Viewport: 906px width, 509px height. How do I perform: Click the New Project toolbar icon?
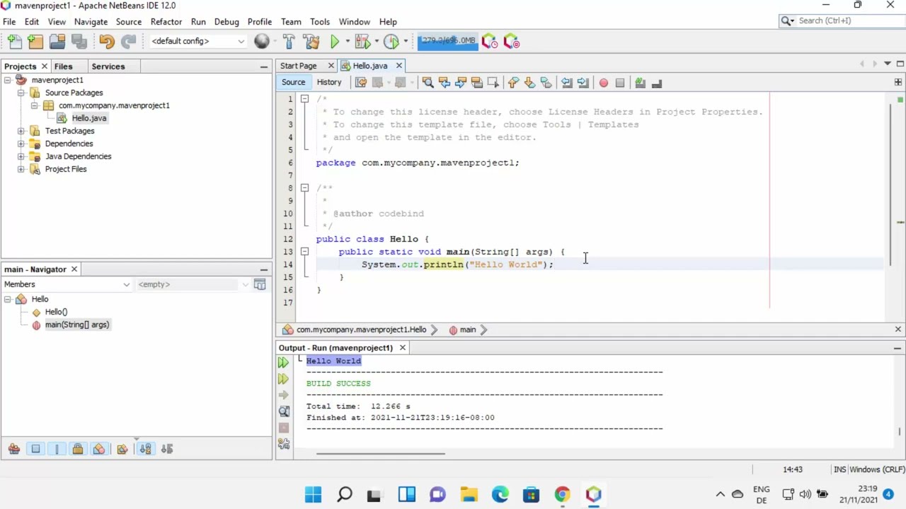click(x=35, y=42)
